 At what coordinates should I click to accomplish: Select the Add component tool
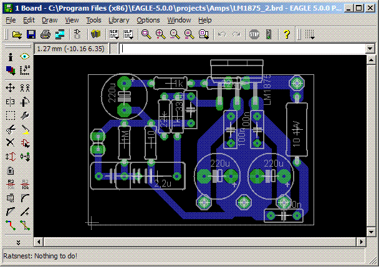(x=25, y=143)
